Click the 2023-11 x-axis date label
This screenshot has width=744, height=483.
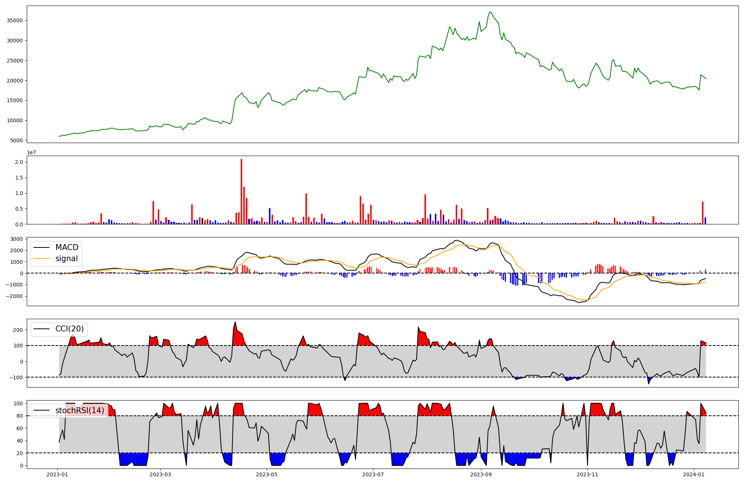click(587, 474)
